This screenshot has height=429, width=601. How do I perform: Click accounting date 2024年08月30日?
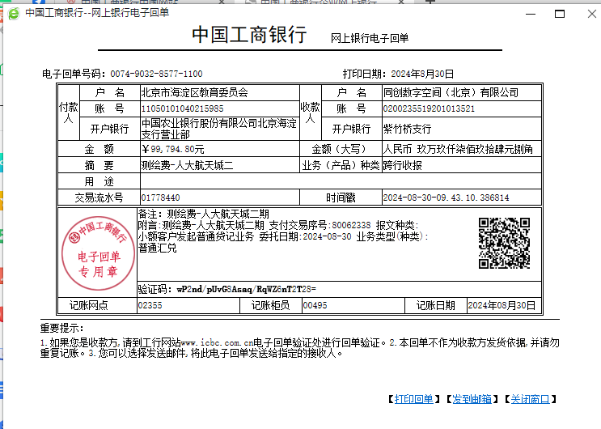(502, 305)
